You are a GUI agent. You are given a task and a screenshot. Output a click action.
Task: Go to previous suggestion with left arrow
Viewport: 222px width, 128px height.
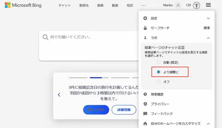pyautogui.click(x=59, y=95)
